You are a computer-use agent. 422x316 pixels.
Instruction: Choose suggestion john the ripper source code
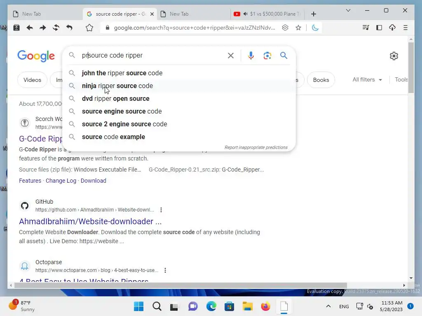coord(179,73)
